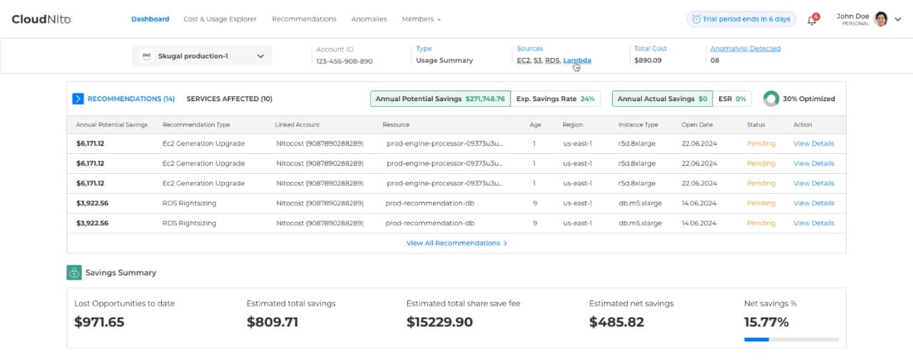Click the Estimated net savings $485.82
Viewport: 913px width, 360px height.
click(616, 322)
